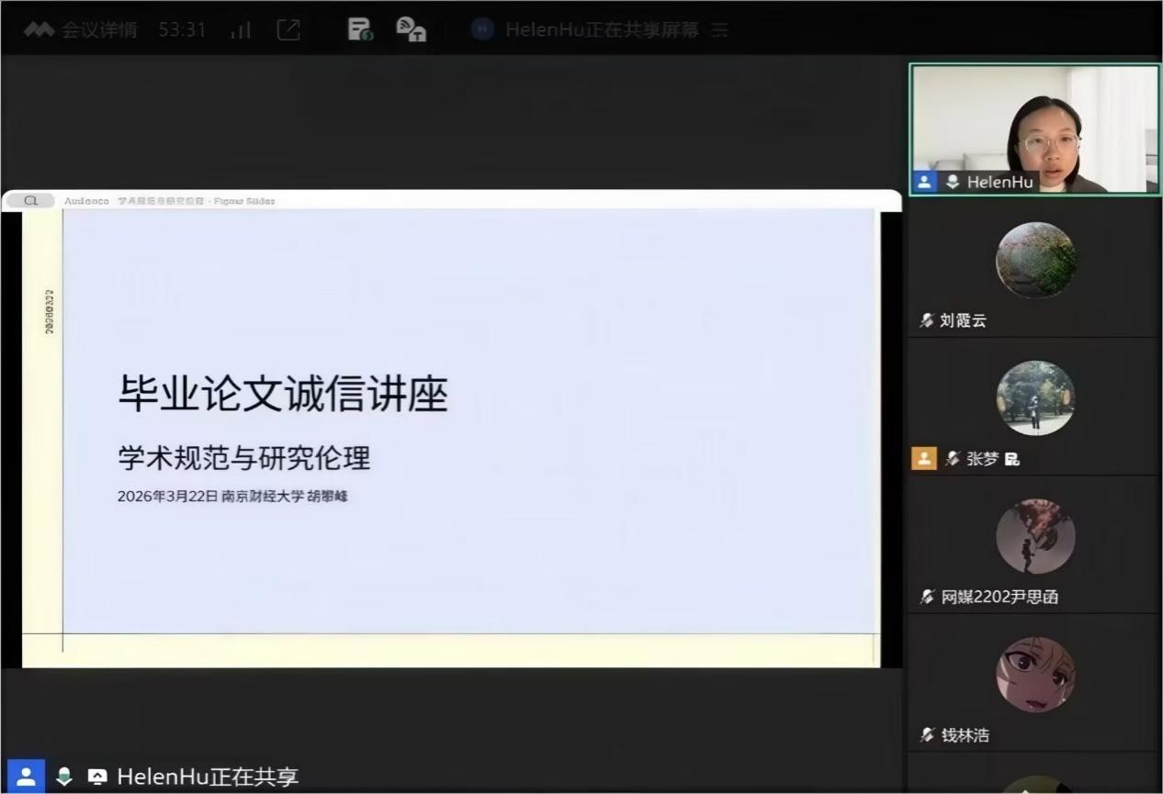
Task: Click the 毕业论文诚信讲座 slide title
Action: [x=283, y=395]
